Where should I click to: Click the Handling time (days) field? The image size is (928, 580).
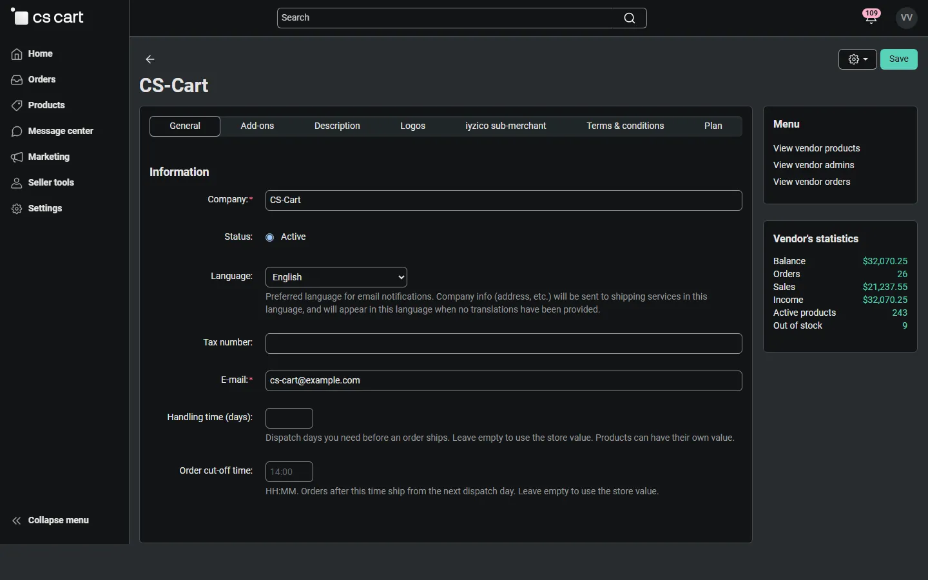289,418
